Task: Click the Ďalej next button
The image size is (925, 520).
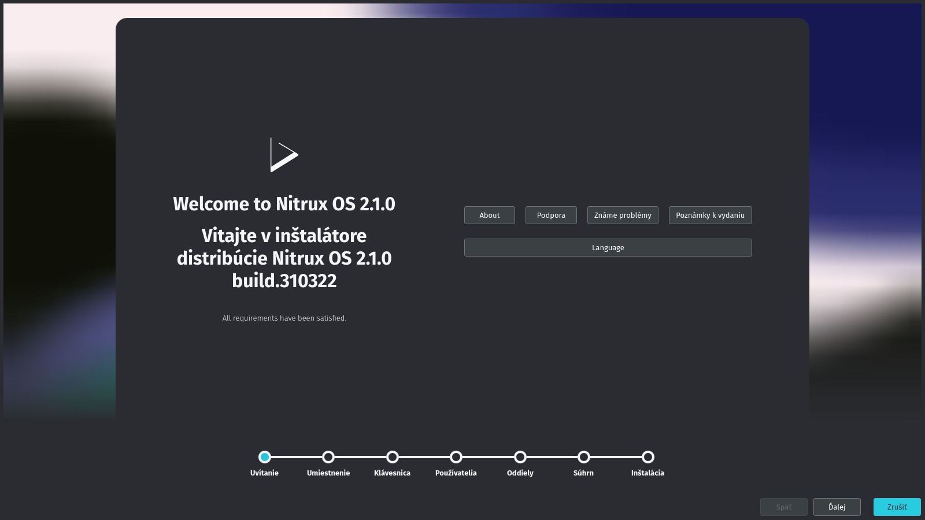Action: 837,507
